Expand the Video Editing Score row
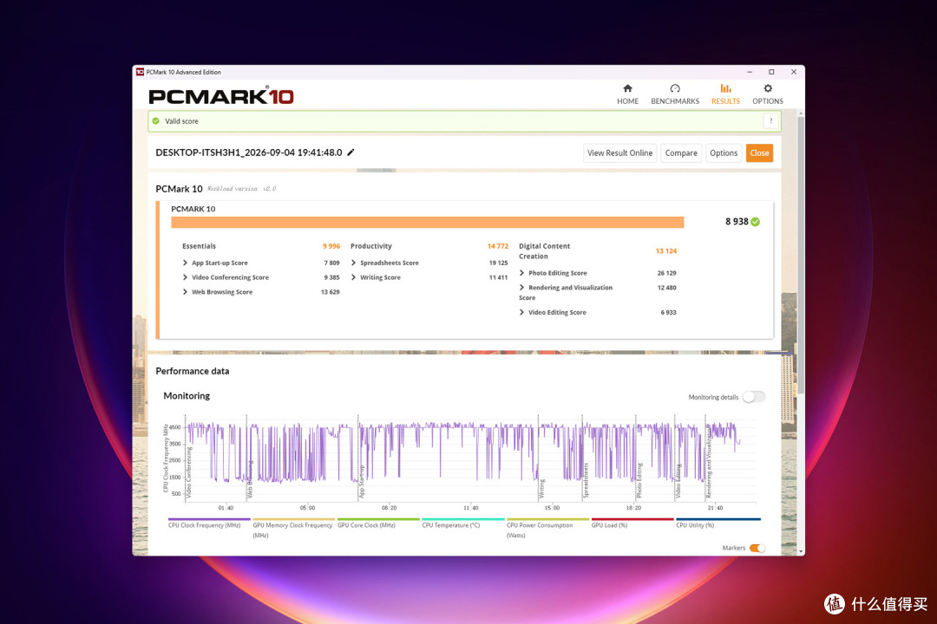The width and height of the screenshot is (937, 624). click(x=521, y=312)
